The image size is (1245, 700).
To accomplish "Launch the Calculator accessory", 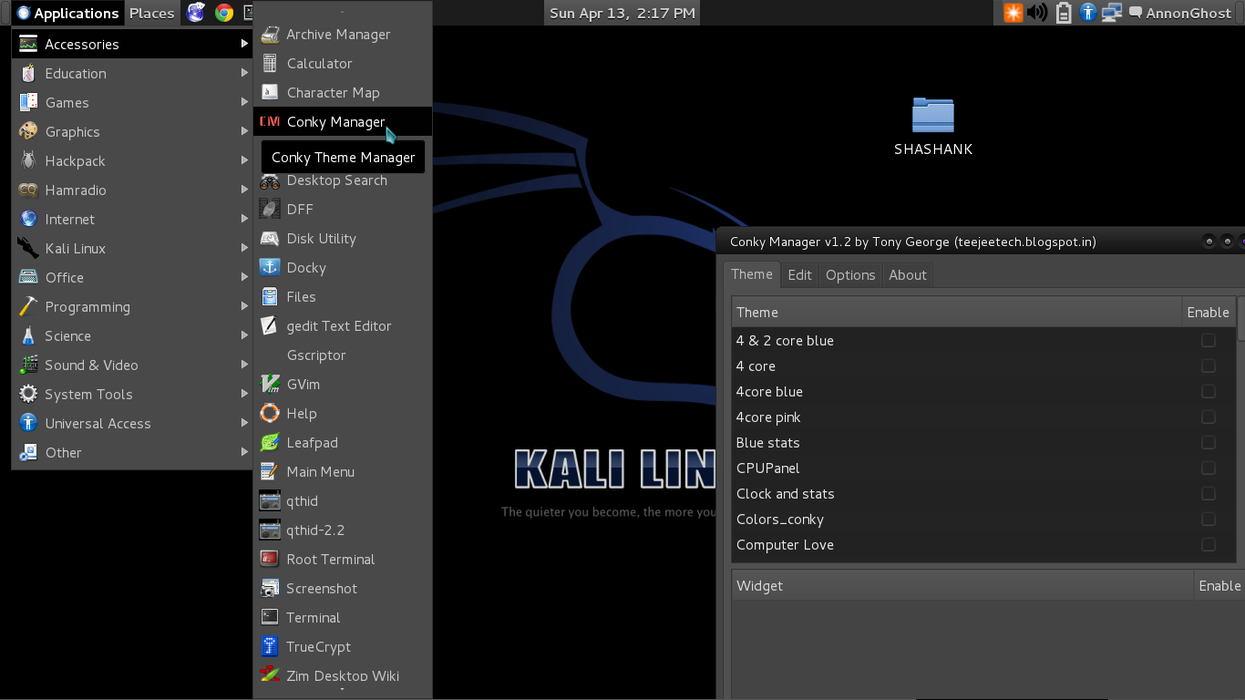I will tap(319, 63).
